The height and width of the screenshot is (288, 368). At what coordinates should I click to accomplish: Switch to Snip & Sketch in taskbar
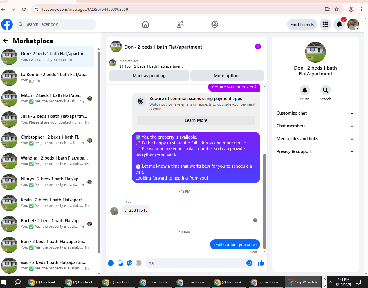303,282
